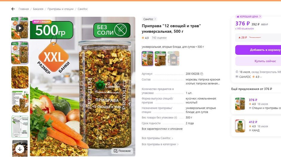The width and height of the screenshot is (281, 162).
Task: Open the ХОРОШАЯ ЦЕНА badge
Action: click(x=248, y=17)
